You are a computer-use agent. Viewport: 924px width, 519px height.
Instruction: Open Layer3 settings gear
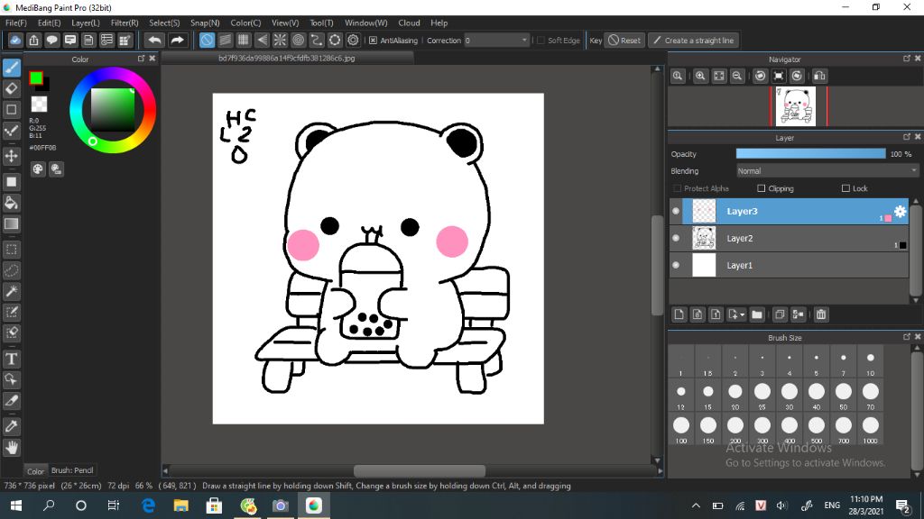[900, 211]
